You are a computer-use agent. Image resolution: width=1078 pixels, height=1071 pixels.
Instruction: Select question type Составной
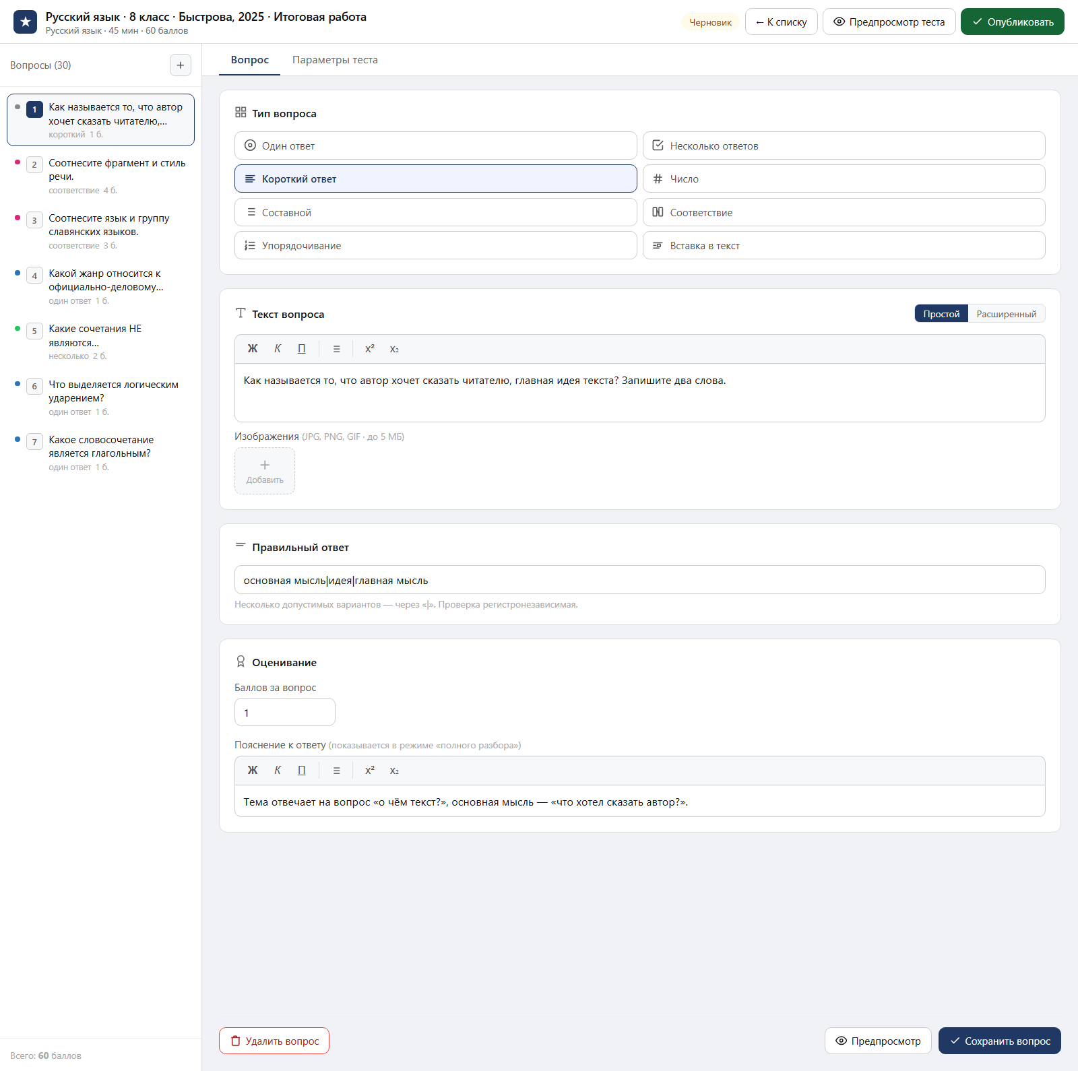tap(436, 212)
